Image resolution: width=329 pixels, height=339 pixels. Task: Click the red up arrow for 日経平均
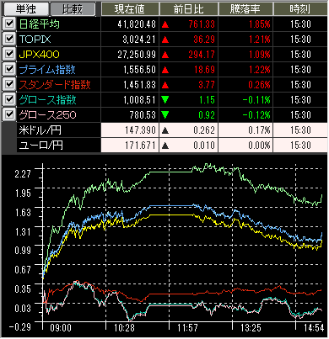165,24
